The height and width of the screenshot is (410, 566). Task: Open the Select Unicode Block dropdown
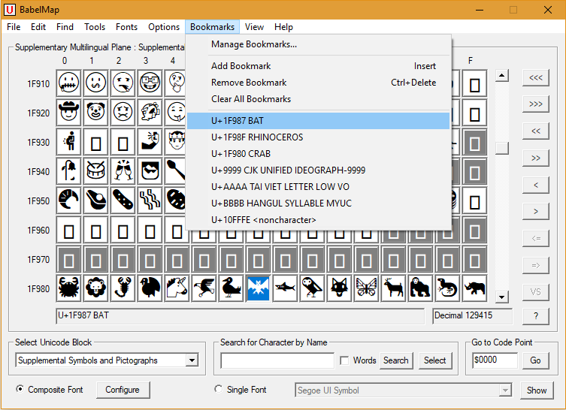click(192, 360)
